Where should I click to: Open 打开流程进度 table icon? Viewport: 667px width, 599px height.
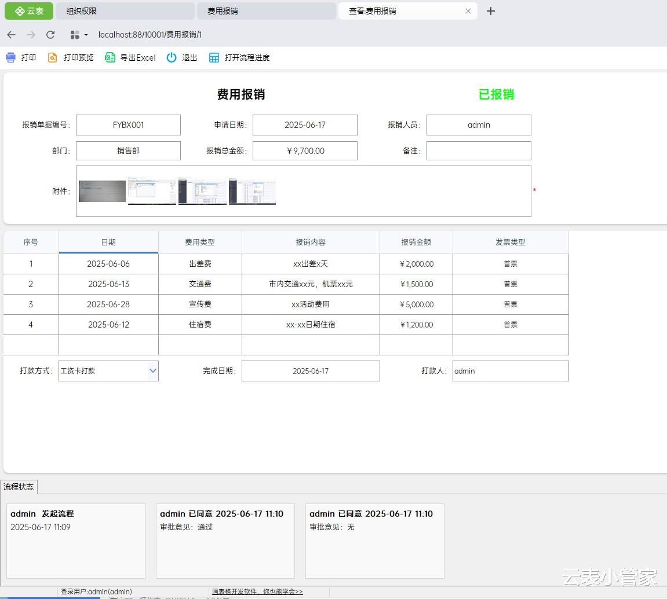coord(214,58)
